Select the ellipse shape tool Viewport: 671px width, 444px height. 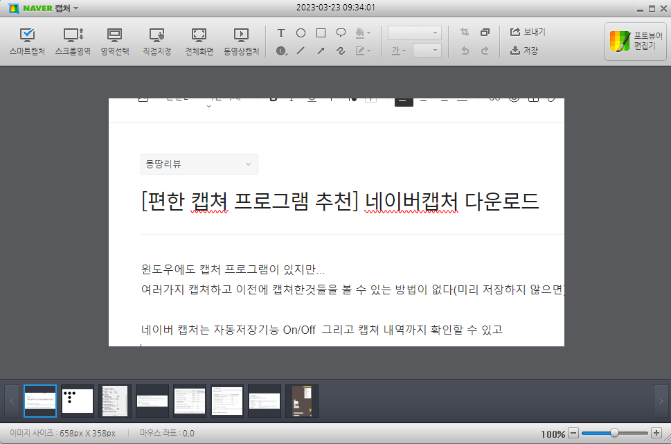301,33
